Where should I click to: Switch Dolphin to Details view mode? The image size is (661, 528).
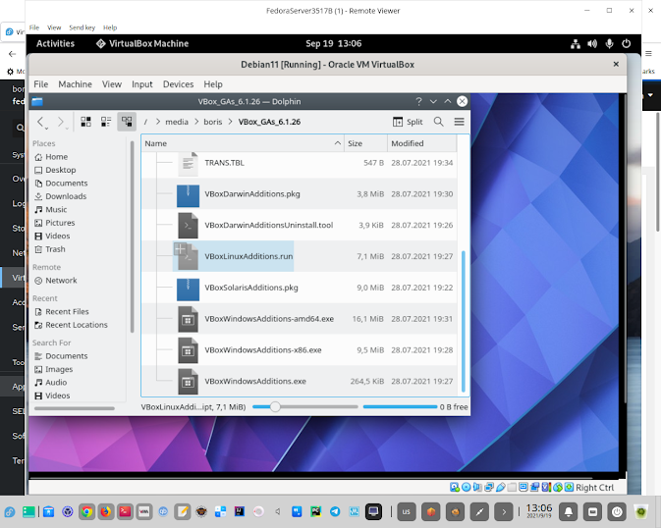tap(127, 122)
